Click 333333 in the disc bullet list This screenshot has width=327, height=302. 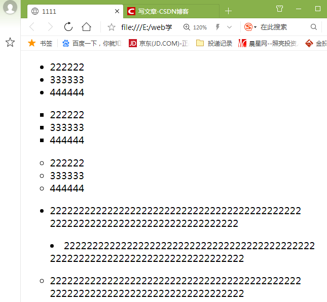[x=67, y=80]
